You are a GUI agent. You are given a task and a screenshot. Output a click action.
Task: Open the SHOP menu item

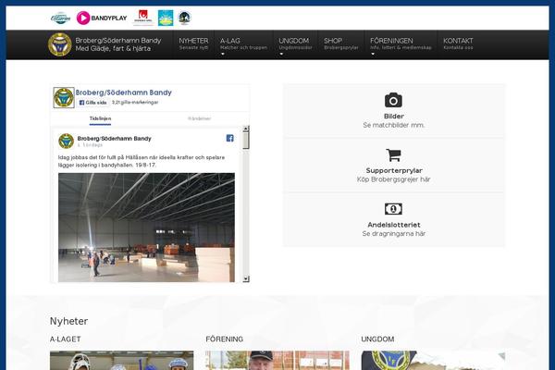pyautogui.click(x=340, y=43)
